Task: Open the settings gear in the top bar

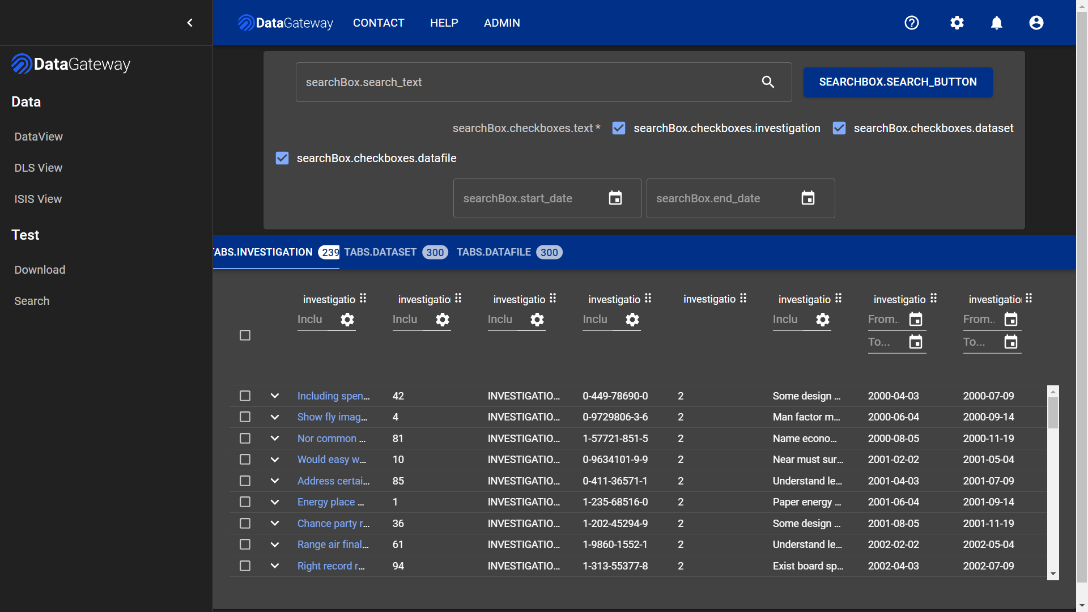Action: (957, 23)
